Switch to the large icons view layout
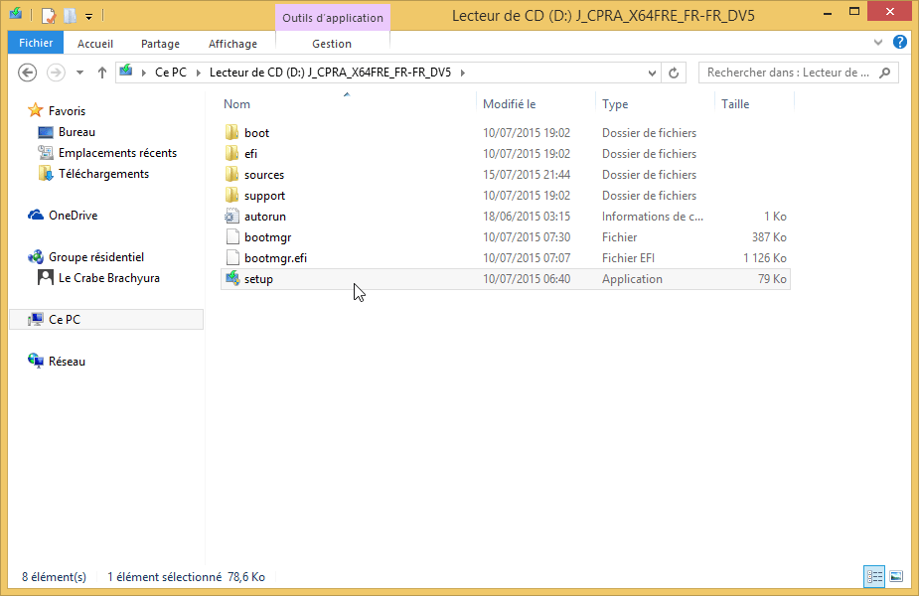Screen dimensions: 919x596 [896, 577]
